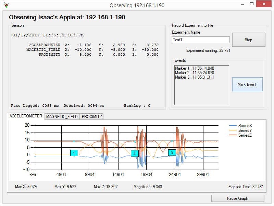Click the Mark Event button

click(x=247, y=84)
